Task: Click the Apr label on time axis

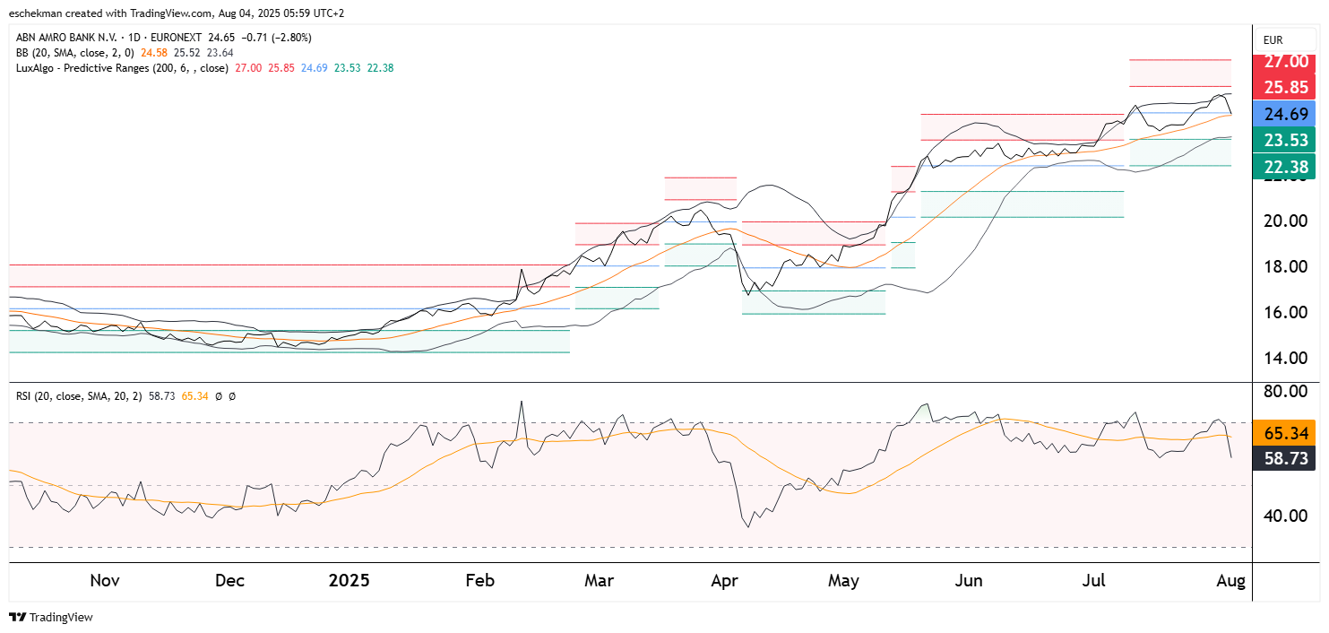Action: (724, 580)
